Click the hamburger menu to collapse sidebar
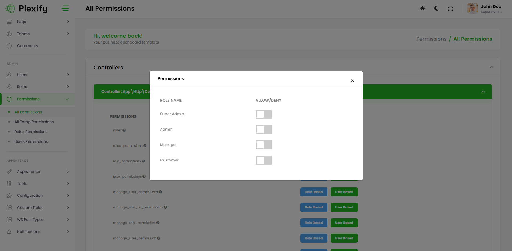This screenshot has height=251, width=512. [65, 9]
